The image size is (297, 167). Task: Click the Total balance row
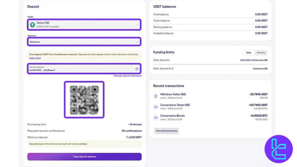point(210,14)
